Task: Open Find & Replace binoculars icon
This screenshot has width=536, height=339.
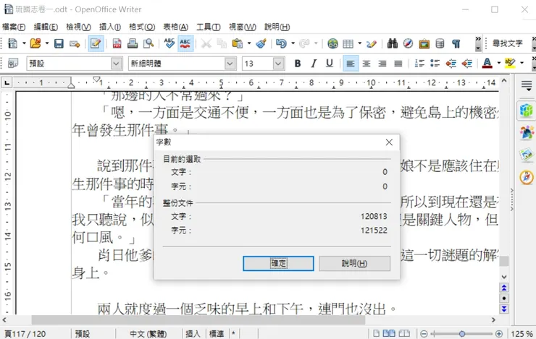Action: pos(392,43)
